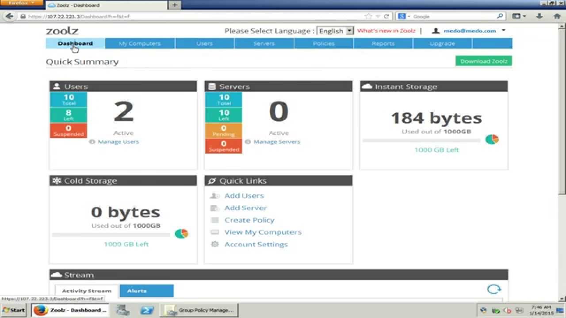Click the Google search input field

pyautogui.click(x=453, y=16)
